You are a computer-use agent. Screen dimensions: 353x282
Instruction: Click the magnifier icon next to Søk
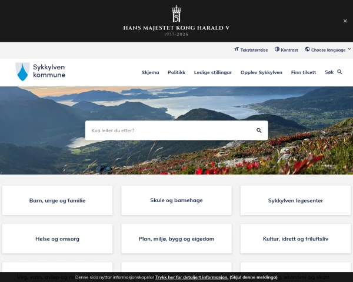click(x=339, y=72)
